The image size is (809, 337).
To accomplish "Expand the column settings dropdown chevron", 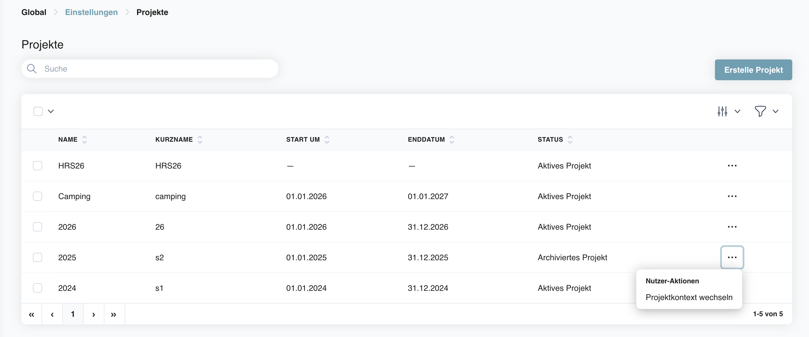I will (x=737, y=111).
